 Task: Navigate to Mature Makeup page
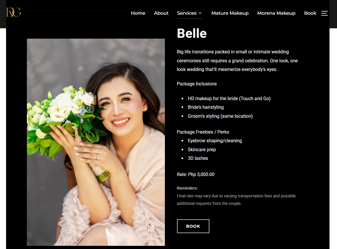coord(230,13)
